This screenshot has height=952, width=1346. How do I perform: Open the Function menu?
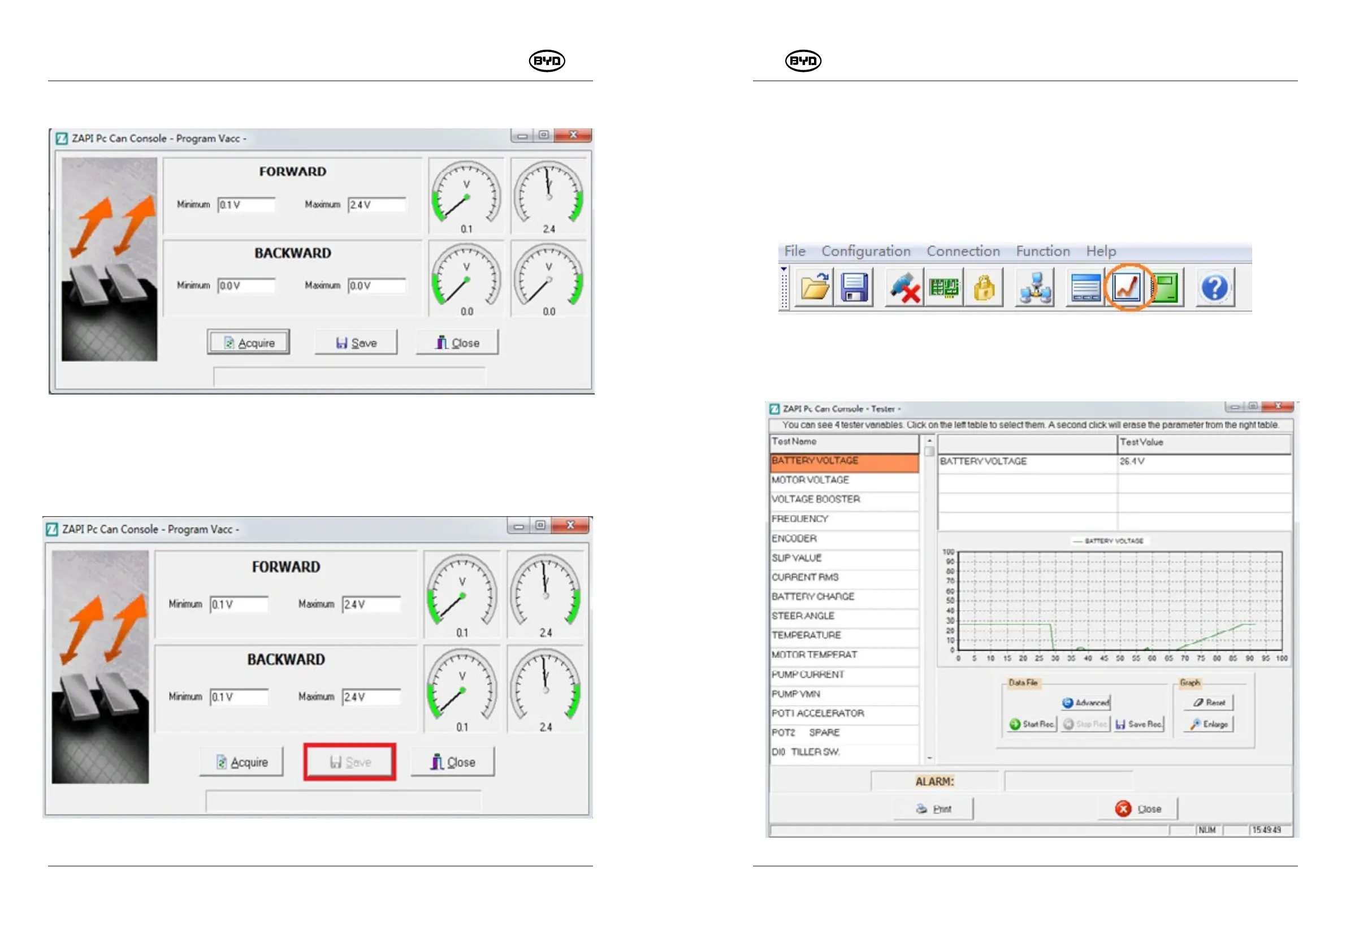1043,251
